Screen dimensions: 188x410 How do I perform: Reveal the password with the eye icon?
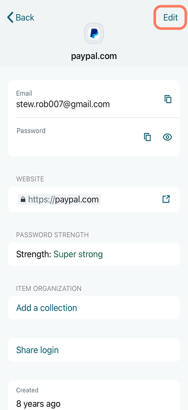click(x=168, y=137)
